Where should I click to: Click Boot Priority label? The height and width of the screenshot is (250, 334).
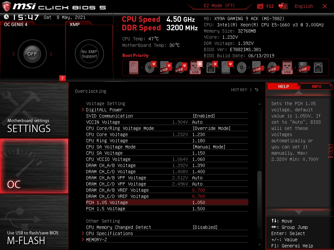pos(135,55)
